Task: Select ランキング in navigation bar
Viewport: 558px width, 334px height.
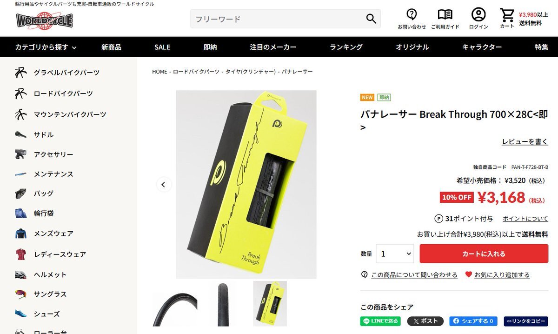Action: [x=346, y=47]
